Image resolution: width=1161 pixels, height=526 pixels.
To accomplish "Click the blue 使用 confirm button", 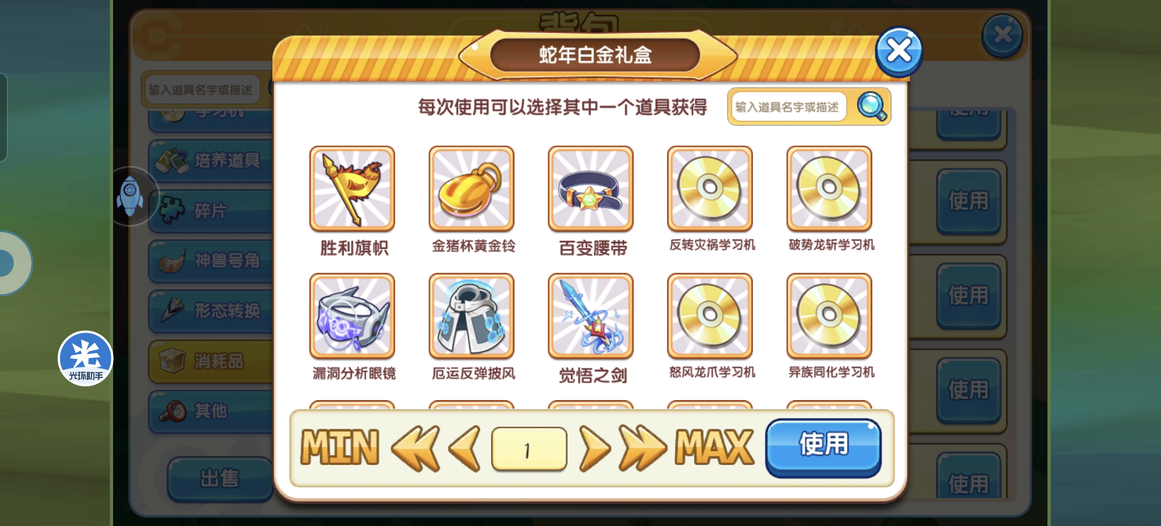I will (823, 447).
